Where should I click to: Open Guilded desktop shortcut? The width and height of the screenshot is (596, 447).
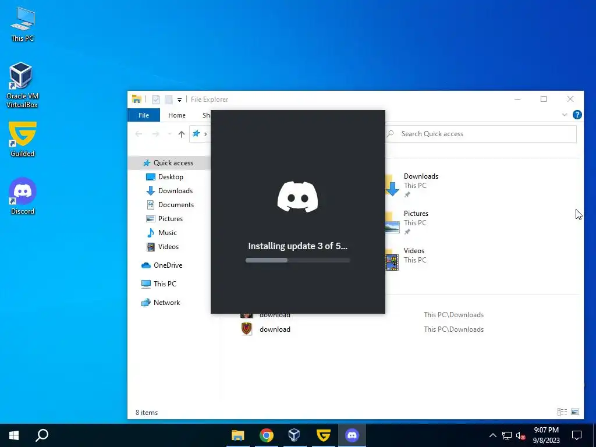click(22, 139)
